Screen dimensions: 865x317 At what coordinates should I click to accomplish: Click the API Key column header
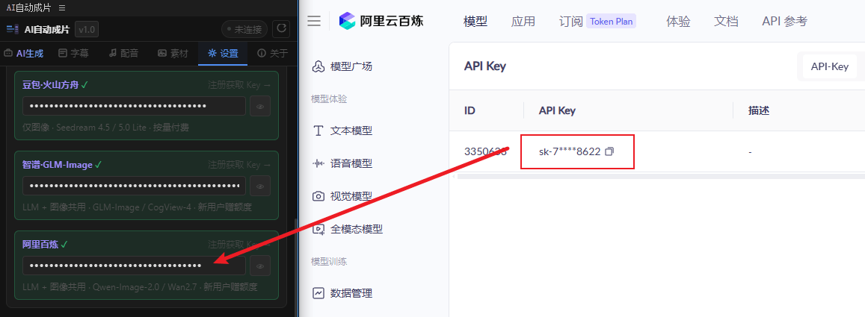(557, 110)
